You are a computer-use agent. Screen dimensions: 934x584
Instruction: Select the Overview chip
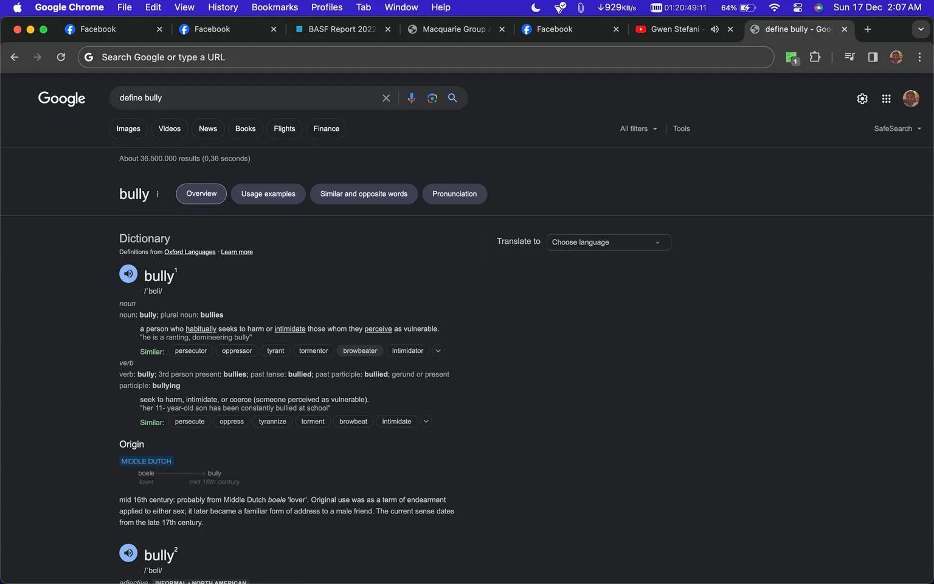click(x=201, y=194)
